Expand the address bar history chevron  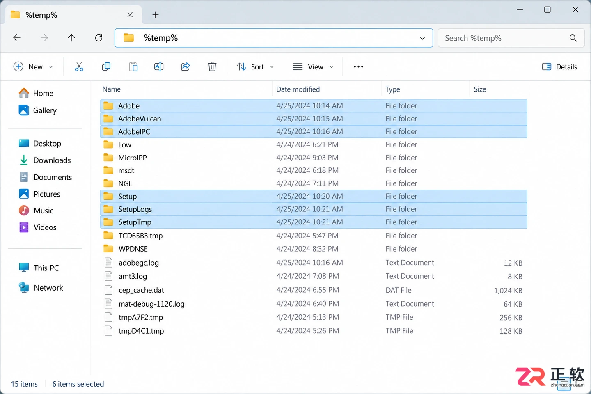click(x=422, y=38)
